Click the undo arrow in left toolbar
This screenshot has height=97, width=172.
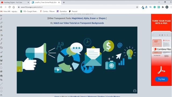coord(1,95)
